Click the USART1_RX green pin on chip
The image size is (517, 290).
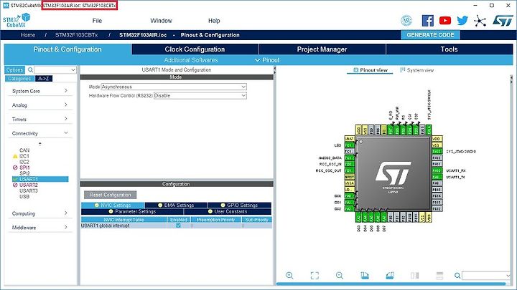(437, 170)
